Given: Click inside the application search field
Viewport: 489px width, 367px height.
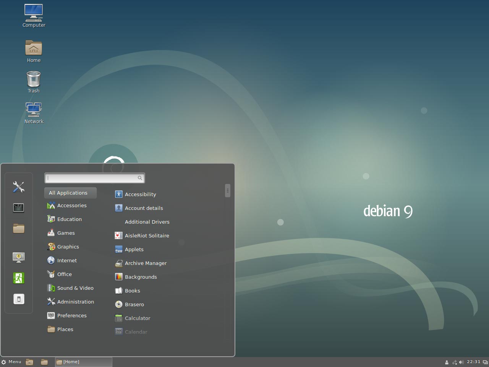Looking at the screenshot, I should click(x=92, y=178).
